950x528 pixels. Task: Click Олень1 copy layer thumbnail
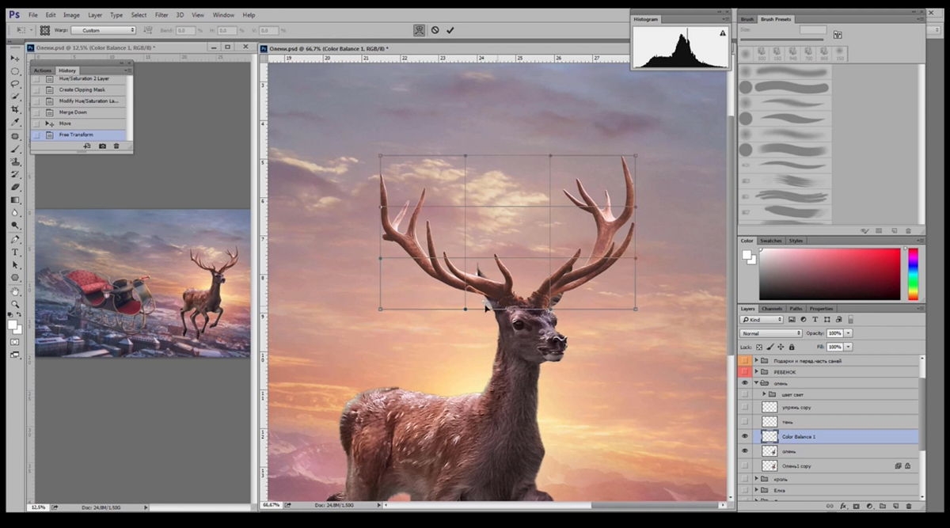point(769,465)
